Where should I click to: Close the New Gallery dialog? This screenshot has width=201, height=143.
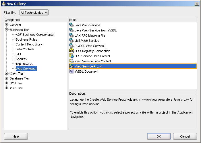pyautogui.click(x=197, y=3)
